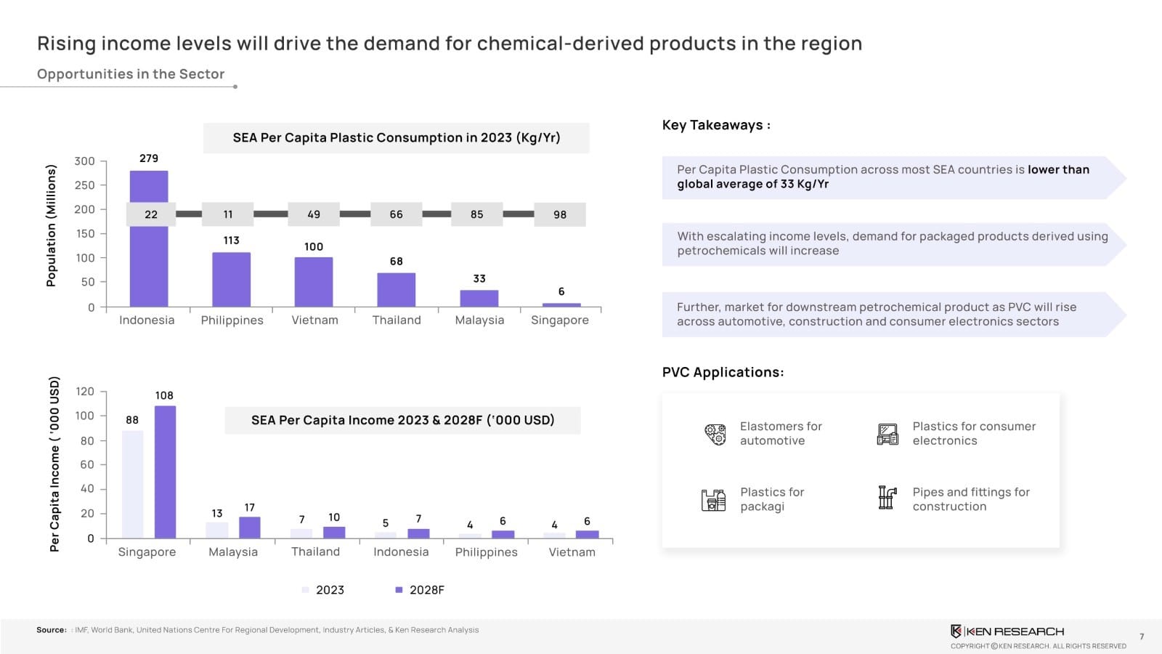Click the Singapore plastic consumption value 98

point(560,214)
